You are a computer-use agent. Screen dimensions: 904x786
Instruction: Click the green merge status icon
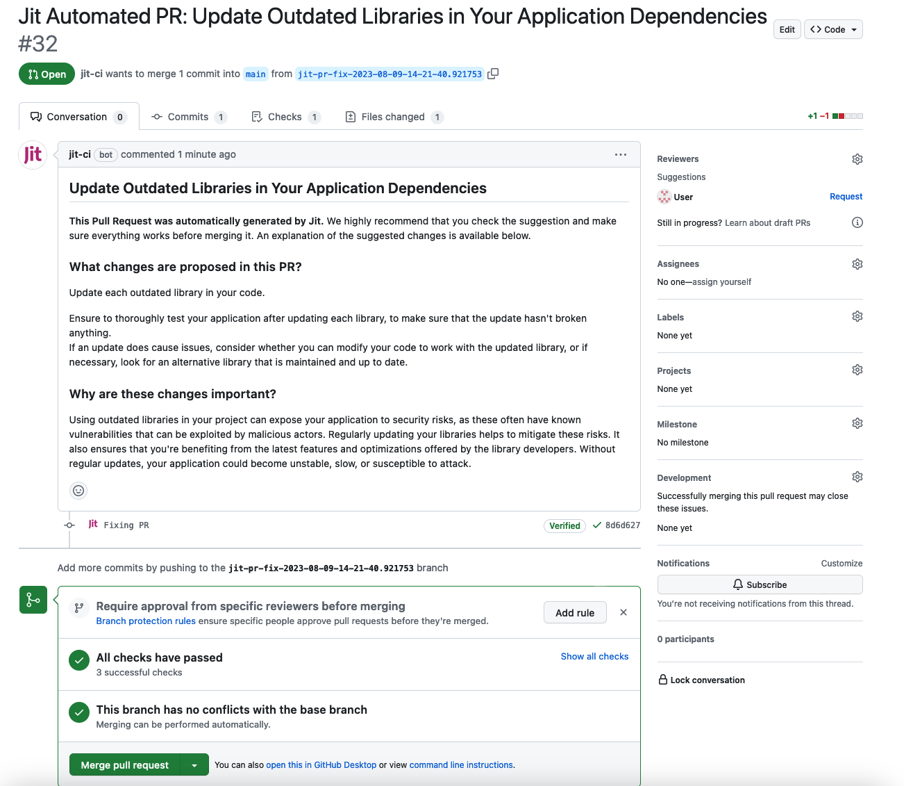[x=33, y=600]
